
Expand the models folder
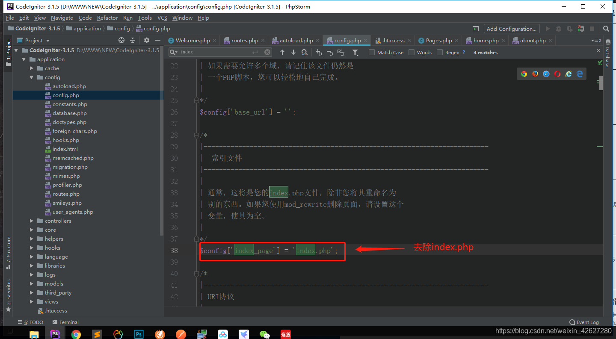click(x=31, y=284)
